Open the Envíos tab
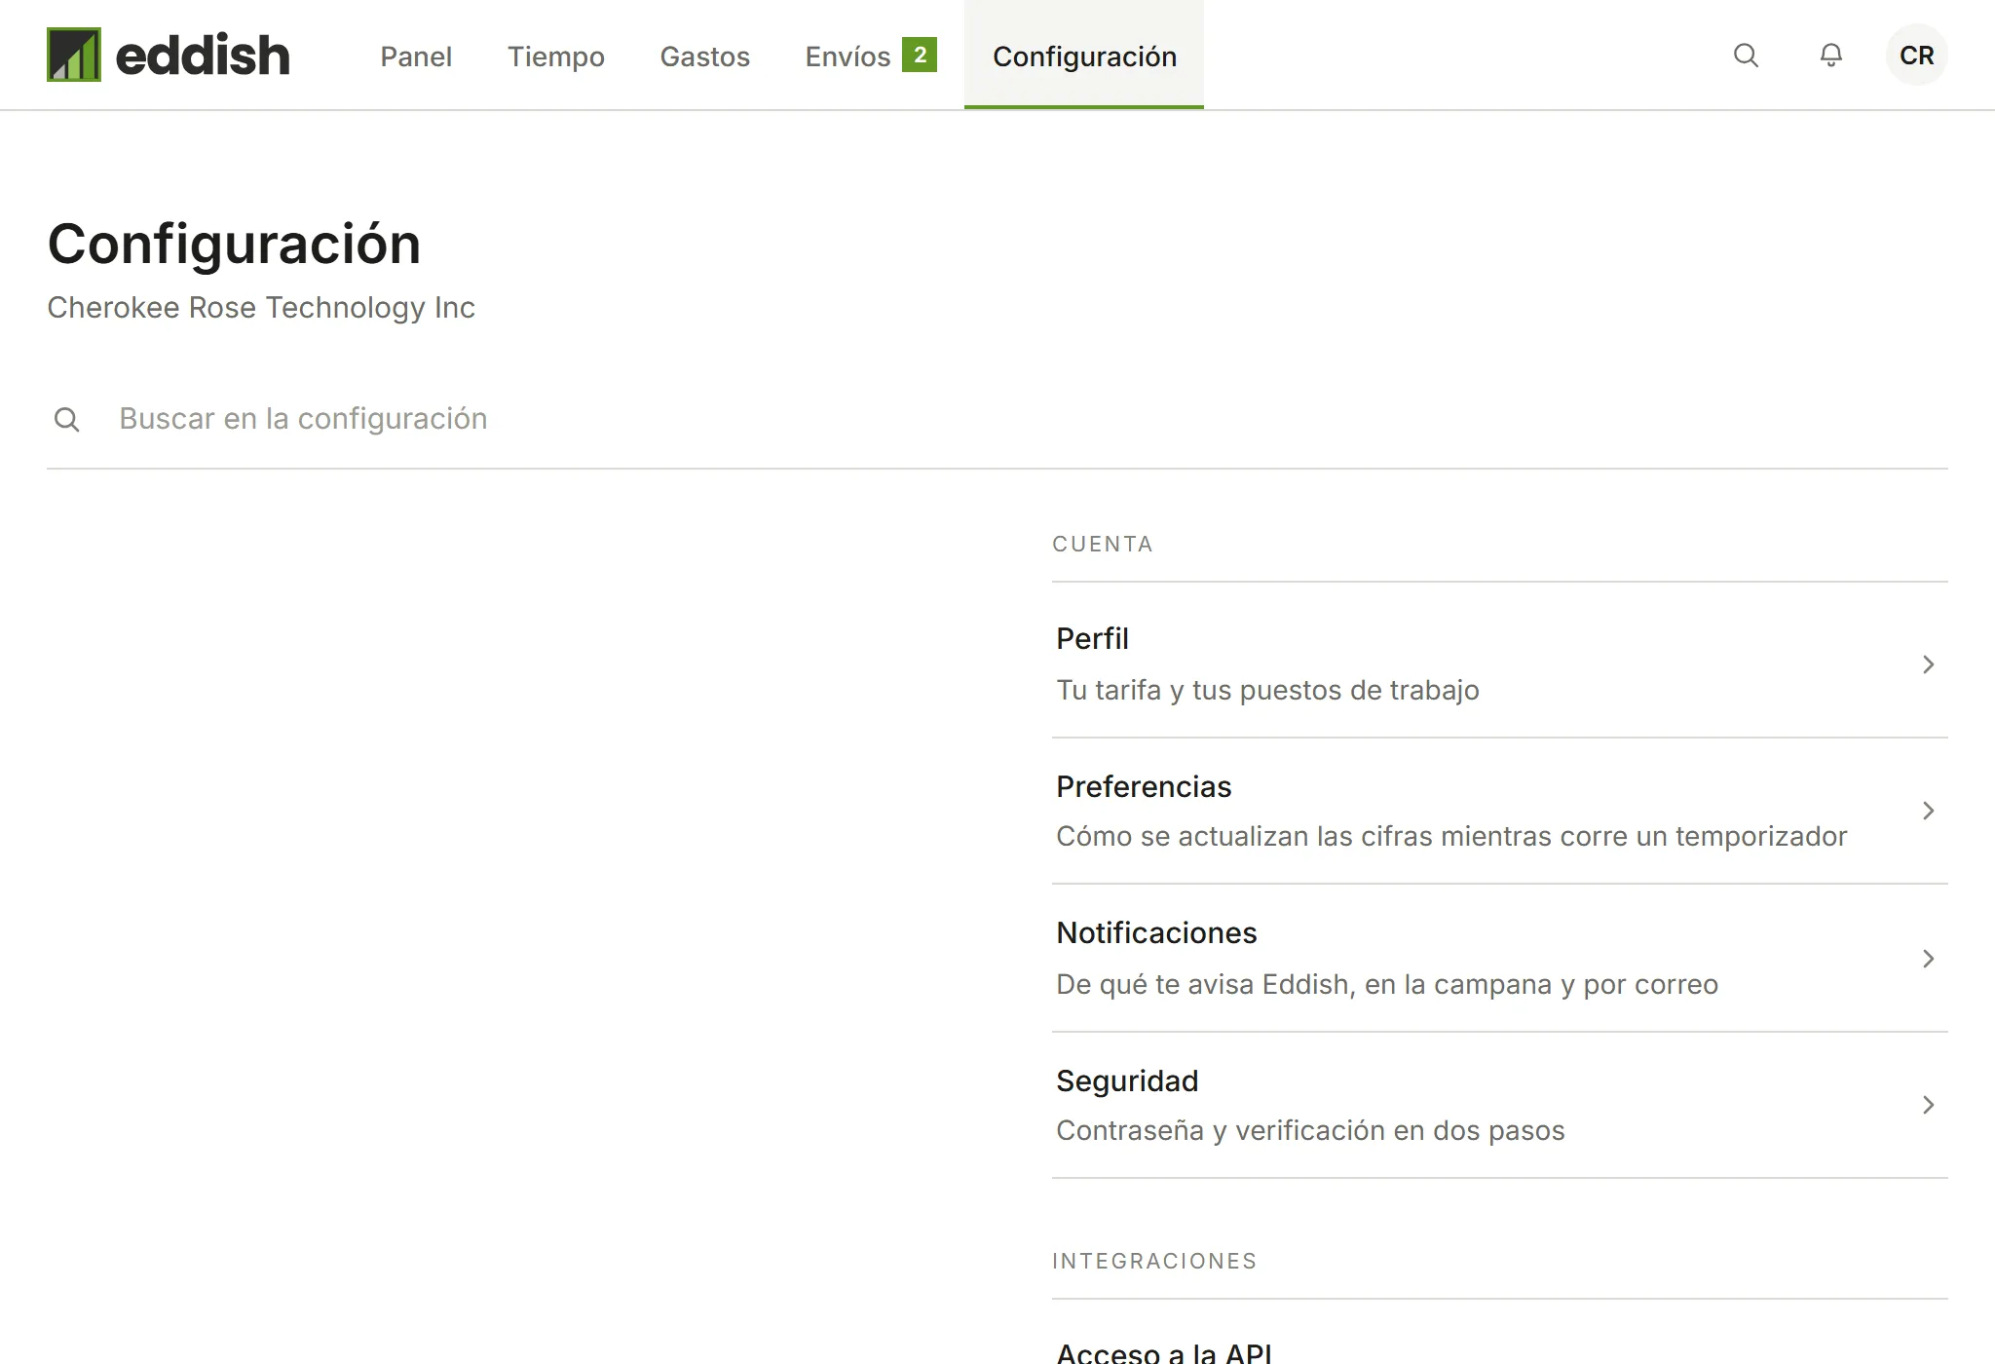The image size is (1995, 1364). [871, 57]
